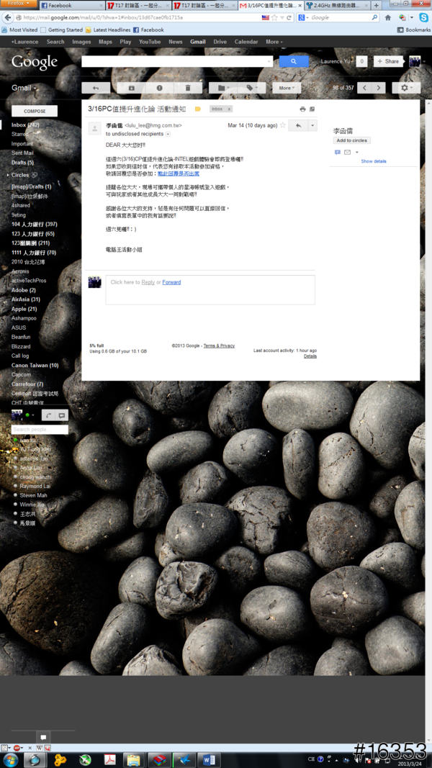Start a call with the phone icon

48,415
